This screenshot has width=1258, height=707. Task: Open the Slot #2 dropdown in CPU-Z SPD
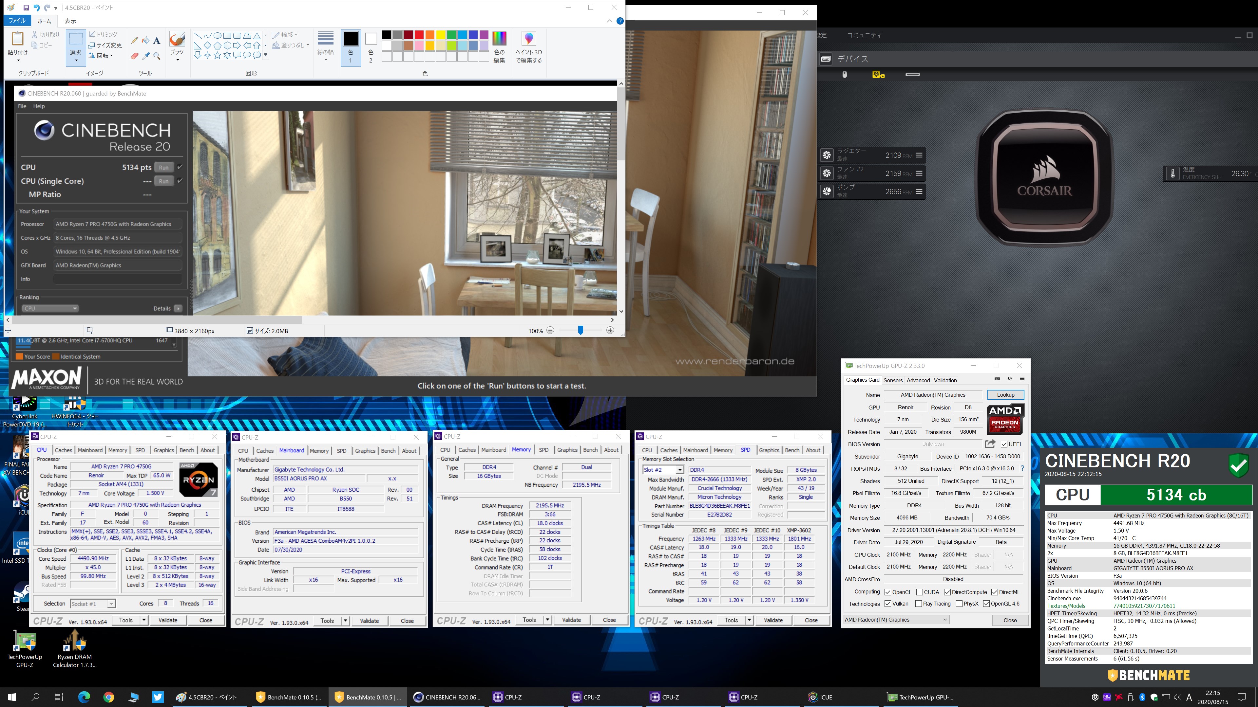click(x=679, y=469)
